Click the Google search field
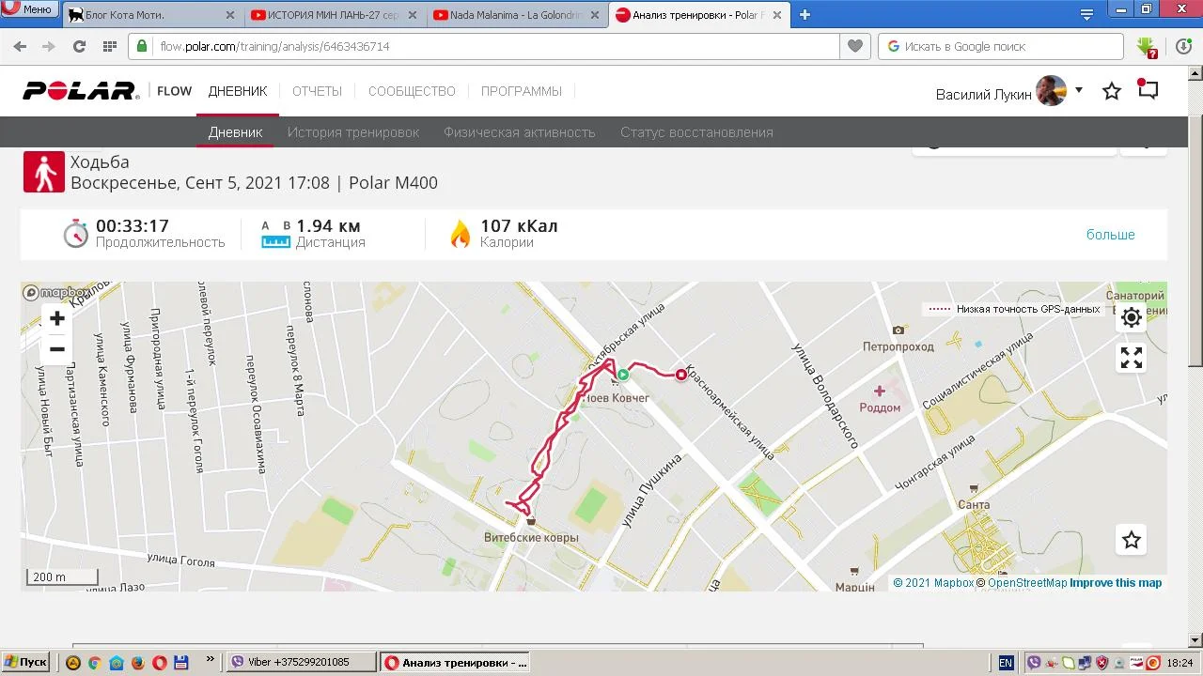Image resolution: width=1203 pixels, height=676 pixels. pyautogui.click(x=1001, y=46)
